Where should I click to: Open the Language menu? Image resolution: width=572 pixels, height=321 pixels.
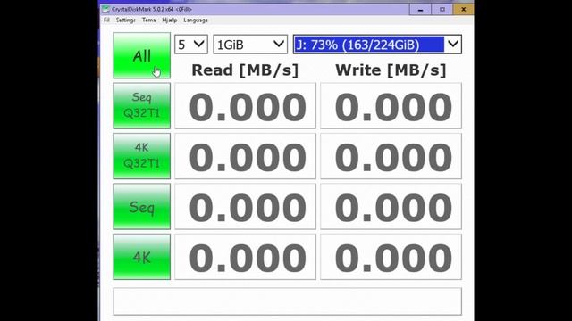pos(196,21)
